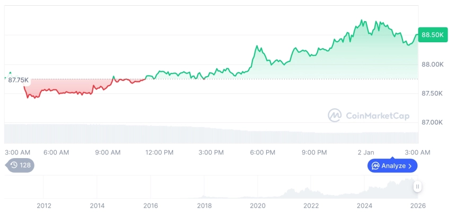The height and width of the screenshot is (212, 456).
Task: Click the range slider handle near 2026
Action: click(418, 187)
